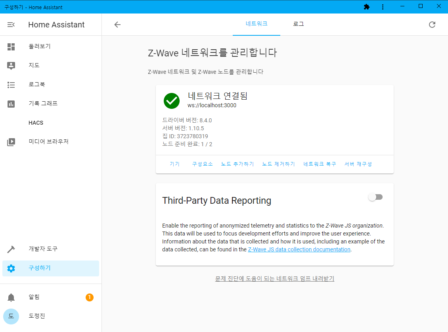Screen dimensions: 448x332
Task: Click the 드라이버 버전: 8.4.0 text
Action: pyautogui.click(x=187, y=120)
